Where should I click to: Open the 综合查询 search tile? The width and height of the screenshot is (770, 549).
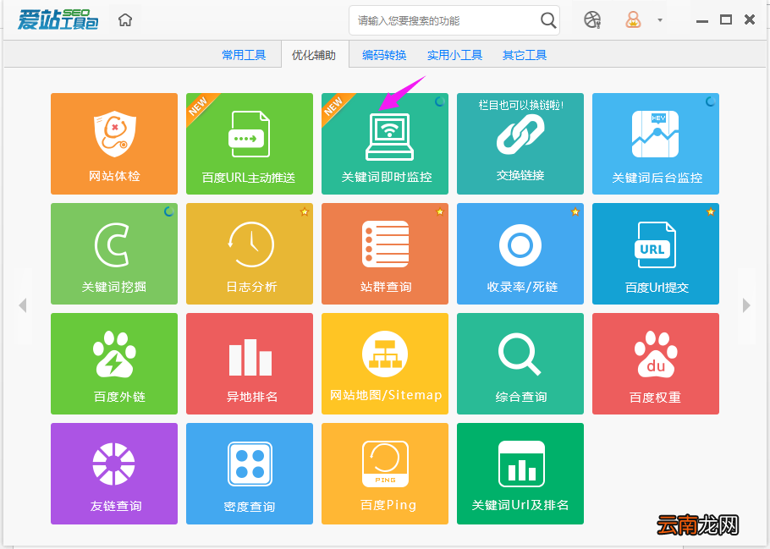tap(520, 364)
